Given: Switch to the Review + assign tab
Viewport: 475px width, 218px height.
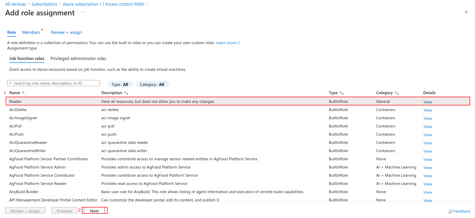Looking at the screenshot, I should (66, 32).
